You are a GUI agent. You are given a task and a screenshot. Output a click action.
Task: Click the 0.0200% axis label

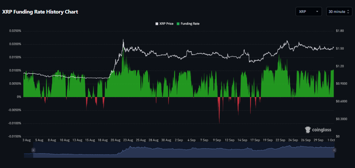click(15, 44)
